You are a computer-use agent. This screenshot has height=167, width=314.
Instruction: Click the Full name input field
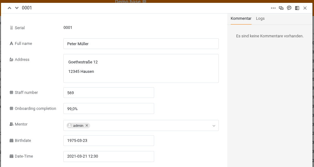(x=141, y=44)
